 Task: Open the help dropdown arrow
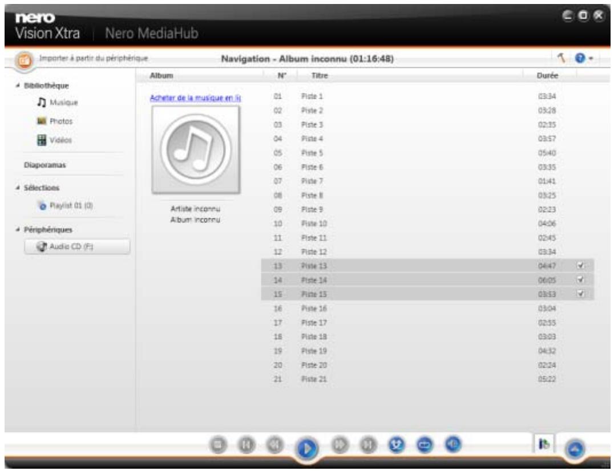coord(591,59)
